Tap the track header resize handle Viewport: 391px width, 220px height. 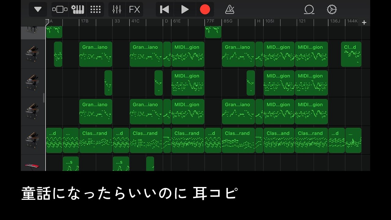(x=44, y=98)
